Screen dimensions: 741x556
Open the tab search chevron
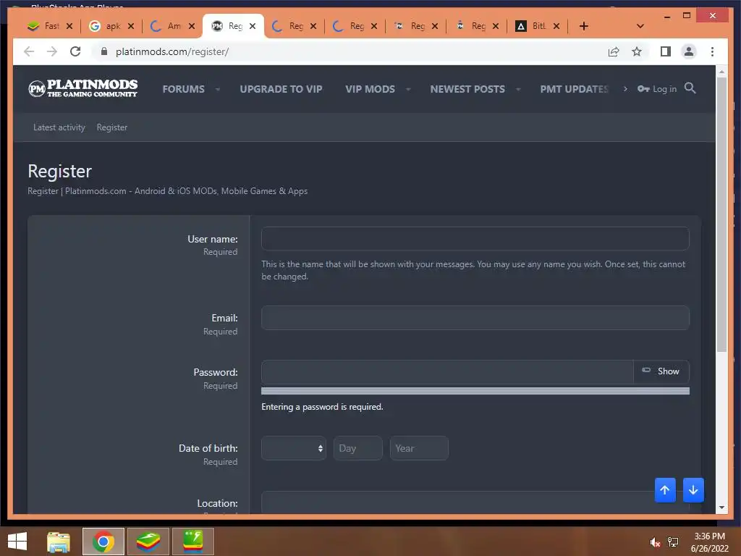640,26
